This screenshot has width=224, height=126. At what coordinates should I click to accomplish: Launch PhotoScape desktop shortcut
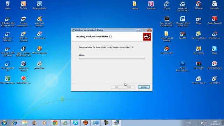(215, 35)
